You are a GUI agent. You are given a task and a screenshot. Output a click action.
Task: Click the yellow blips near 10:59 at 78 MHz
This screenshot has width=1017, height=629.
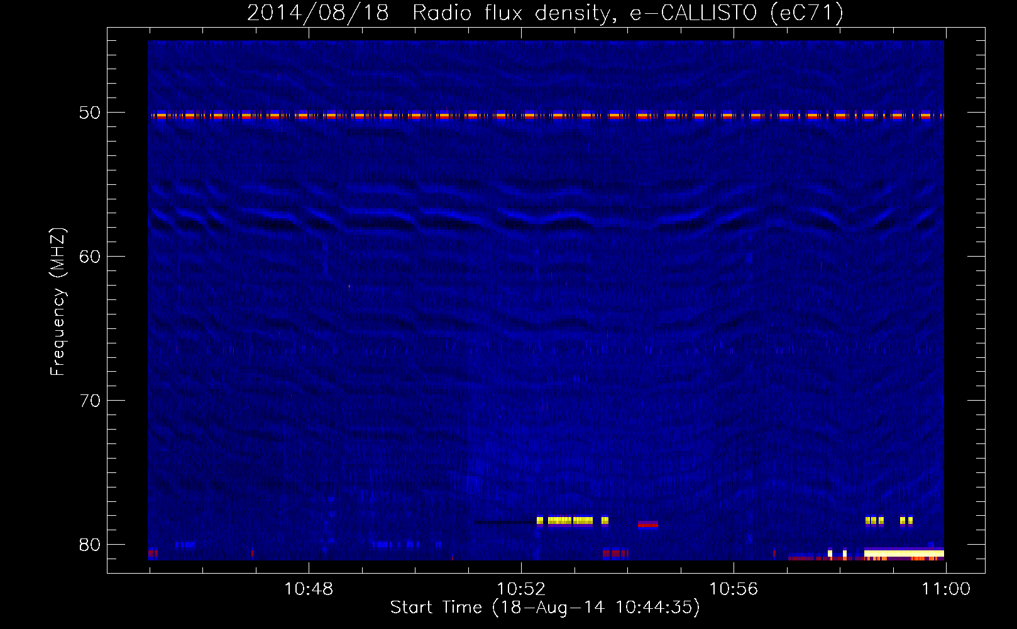[x=889, y=521]
